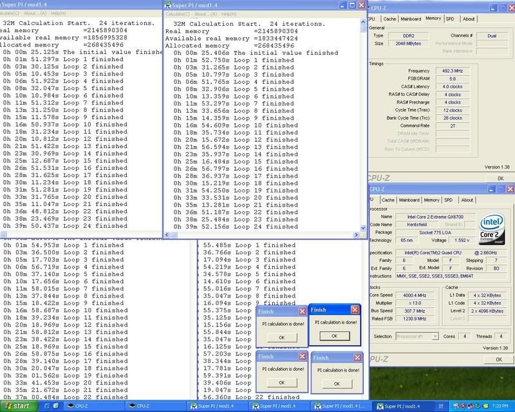Open Help(H) in the inactive left Super PI window
The width and height of the screenshot is (515, 412).
coord(59,14)
